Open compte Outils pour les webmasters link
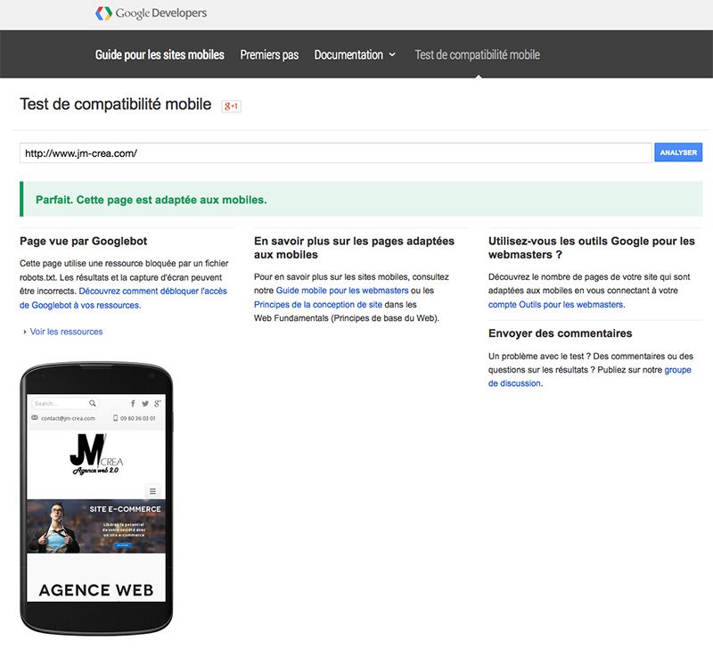The image size is (713, 649). point(556,304)
